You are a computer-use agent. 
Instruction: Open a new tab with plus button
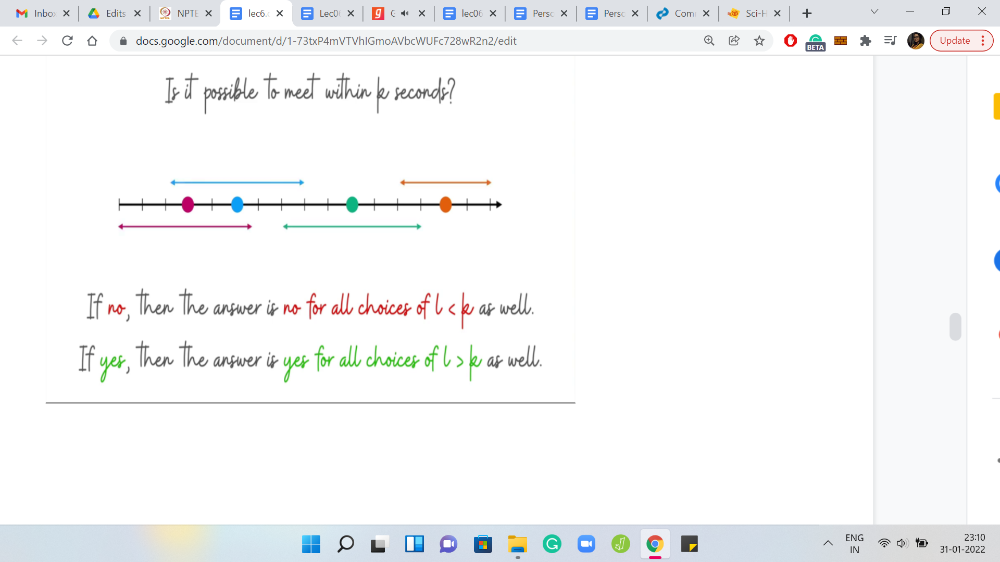click(807, 14)
